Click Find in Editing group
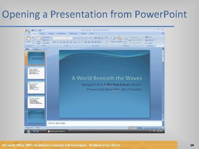 [148, 37]
